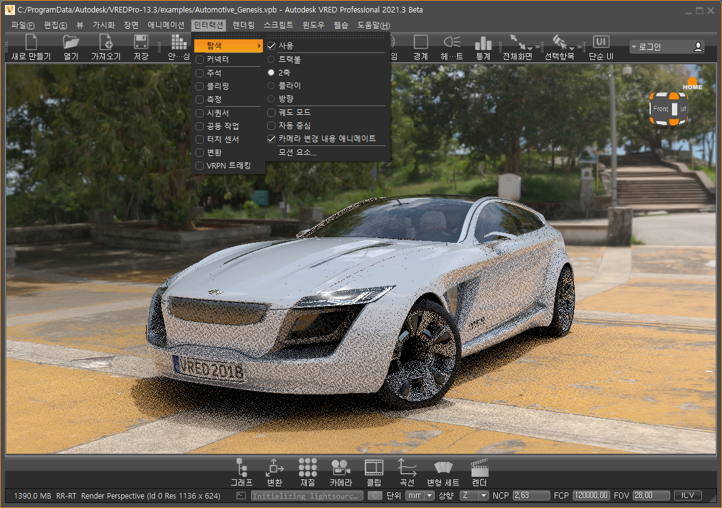Open the 변형 세트 (Variant Sets) icon
Screen dimensions: 722x508
tap(443, 467)
